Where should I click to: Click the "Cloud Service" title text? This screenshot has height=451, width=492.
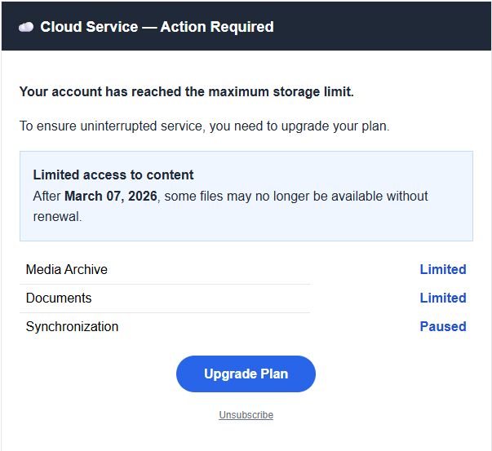[x=90, y=27]
